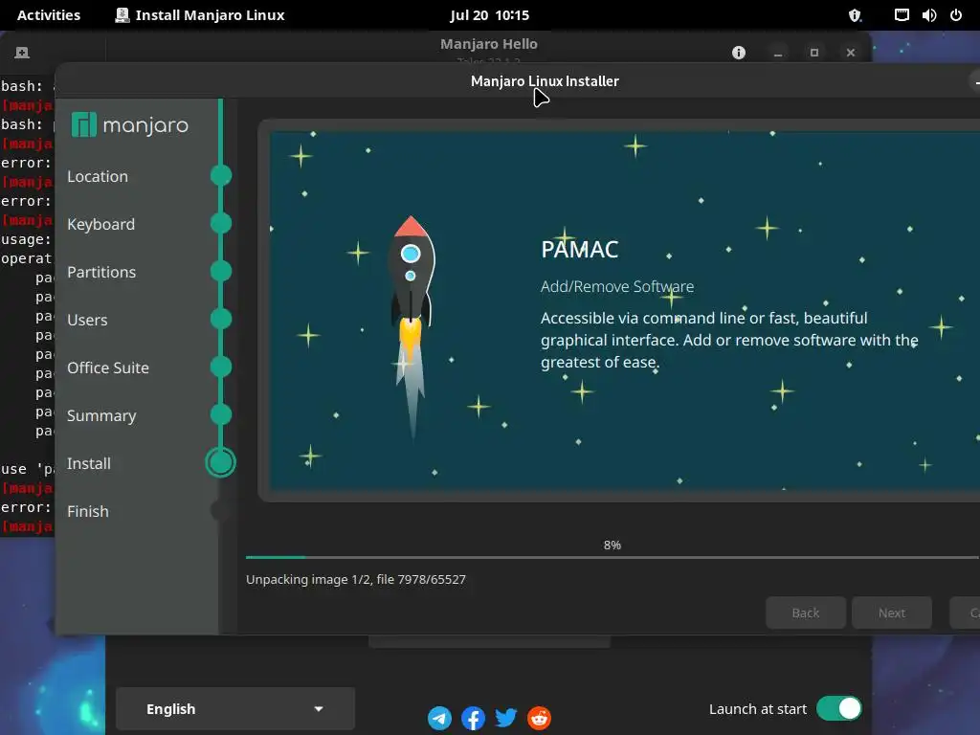
Task: Open the English language dropdown
Action: click(235, 709)
